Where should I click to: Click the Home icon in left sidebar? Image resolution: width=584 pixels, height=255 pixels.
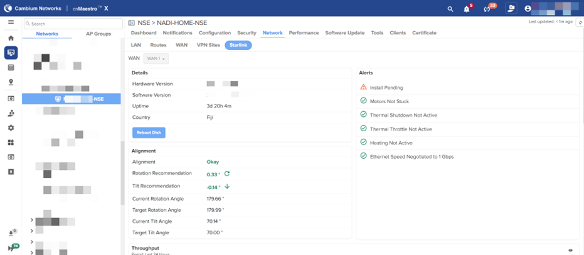point(11,38)
